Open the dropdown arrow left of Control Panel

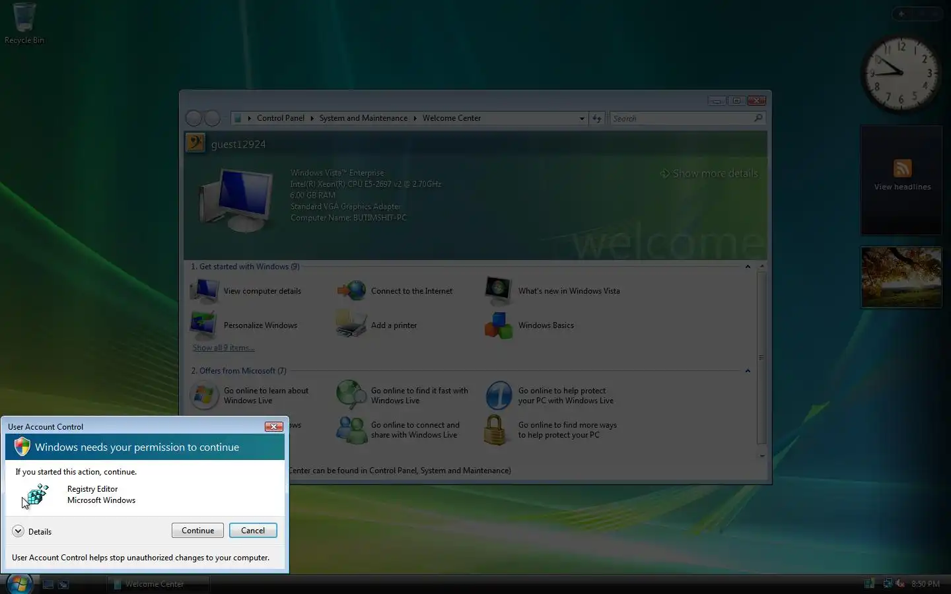pos(250,118)
